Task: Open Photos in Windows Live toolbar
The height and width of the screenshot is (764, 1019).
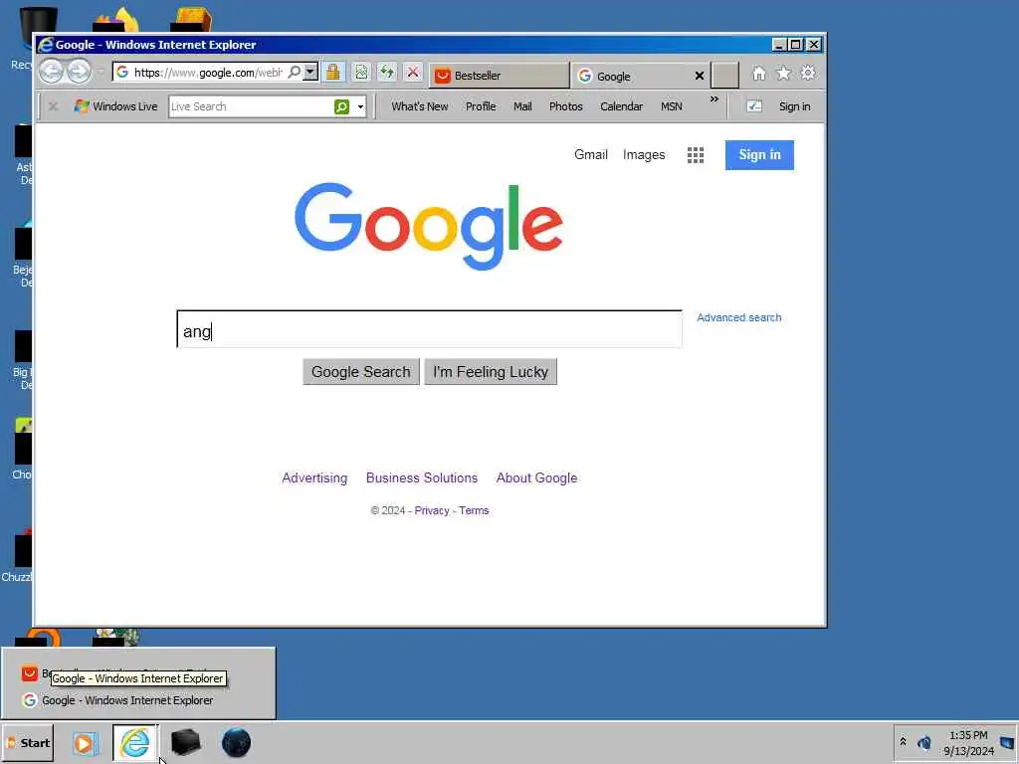Action: (565, 106)
